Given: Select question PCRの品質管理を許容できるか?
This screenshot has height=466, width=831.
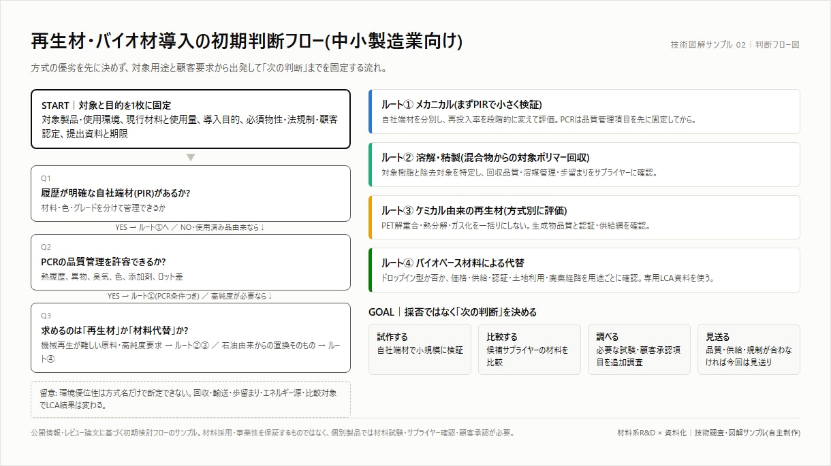Looking at the screenshot, I should coord(104,261).
